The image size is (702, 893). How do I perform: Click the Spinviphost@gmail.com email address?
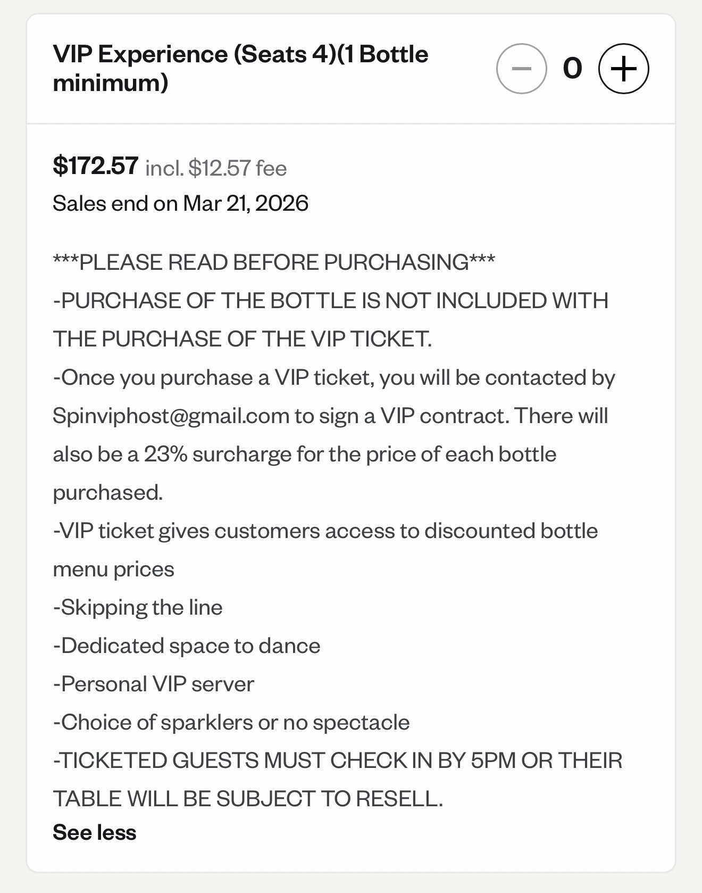coord(171,416)
